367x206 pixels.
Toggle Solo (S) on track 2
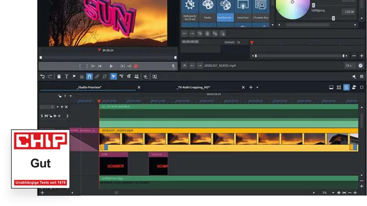(42, 116)
